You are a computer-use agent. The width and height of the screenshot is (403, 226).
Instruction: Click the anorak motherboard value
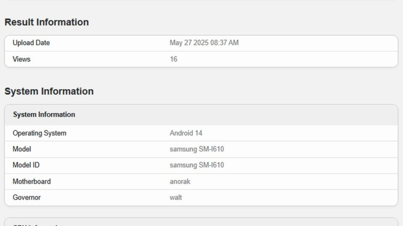[x=180, y=182]
